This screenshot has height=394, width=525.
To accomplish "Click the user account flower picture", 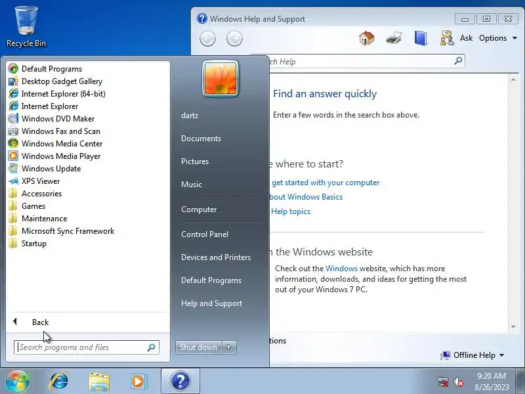I will 220,78.
